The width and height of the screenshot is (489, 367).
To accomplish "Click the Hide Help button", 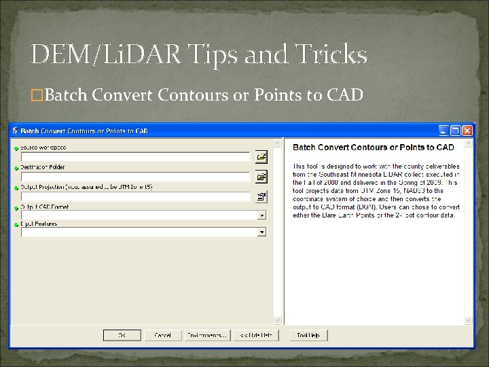I will [256, 335].
